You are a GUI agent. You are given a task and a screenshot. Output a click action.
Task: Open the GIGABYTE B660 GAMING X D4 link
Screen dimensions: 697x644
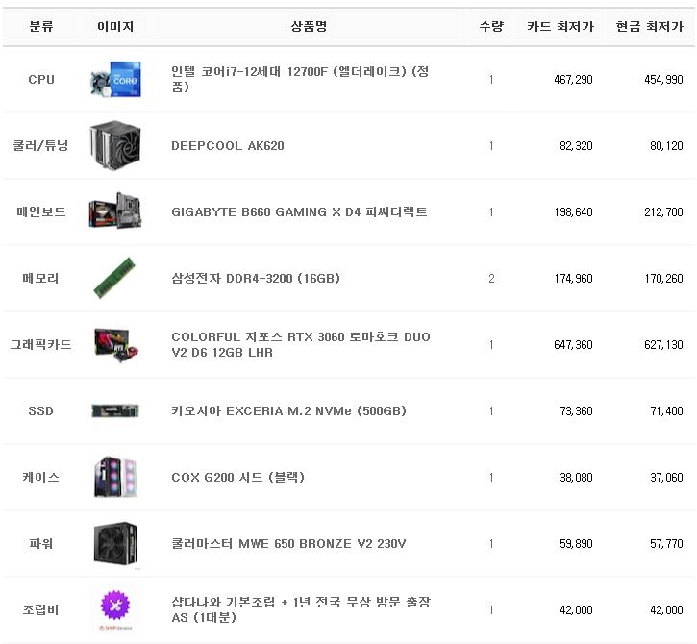point(299,211)
